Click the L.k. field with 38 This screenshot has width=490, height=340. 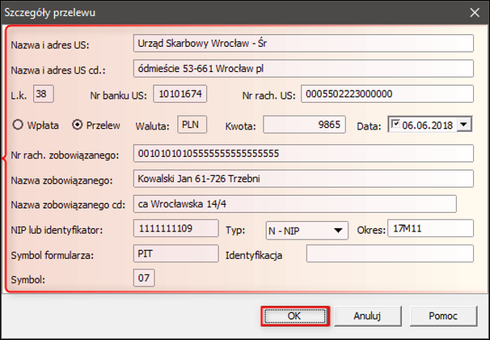click(x=44, y=94)
